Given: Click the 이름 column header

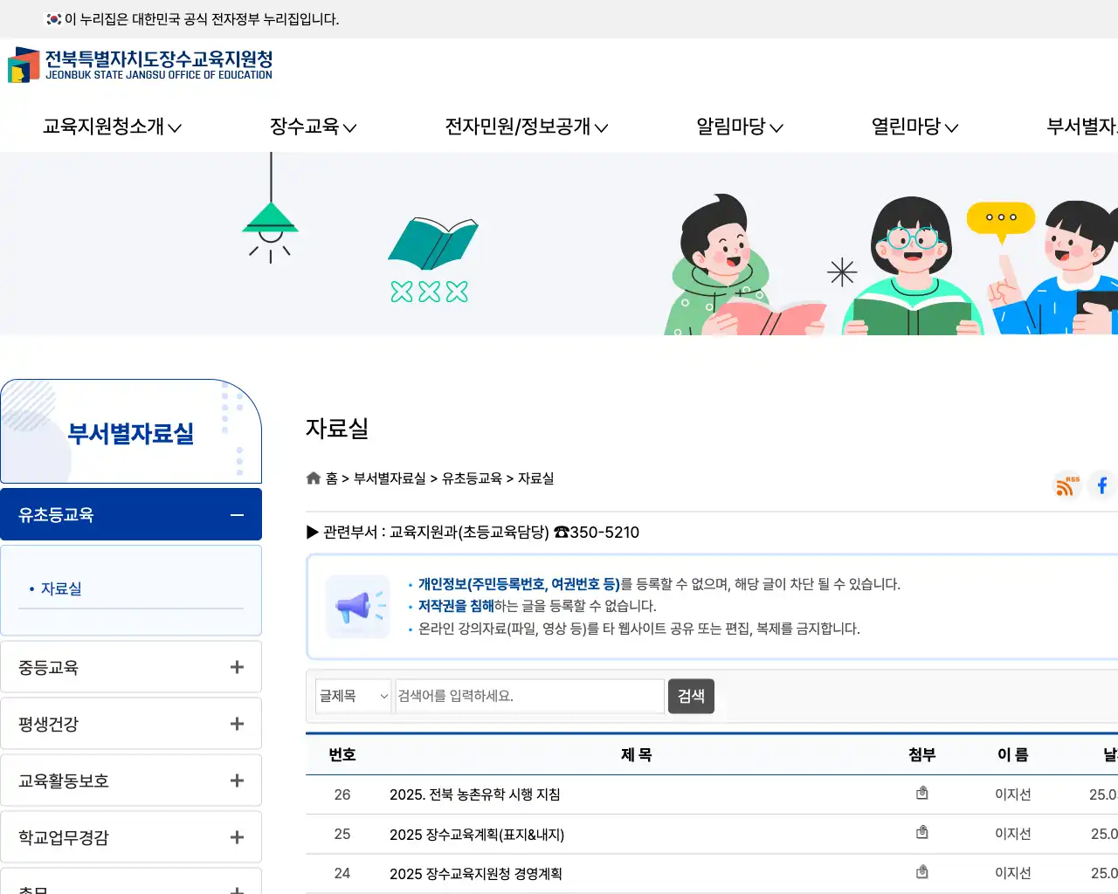Looking at the screenshot, I should point(1013,754).
